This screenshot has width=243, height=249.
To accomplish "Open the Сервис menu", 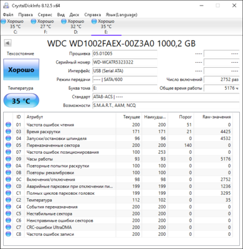I will click(x=45, y=15).
